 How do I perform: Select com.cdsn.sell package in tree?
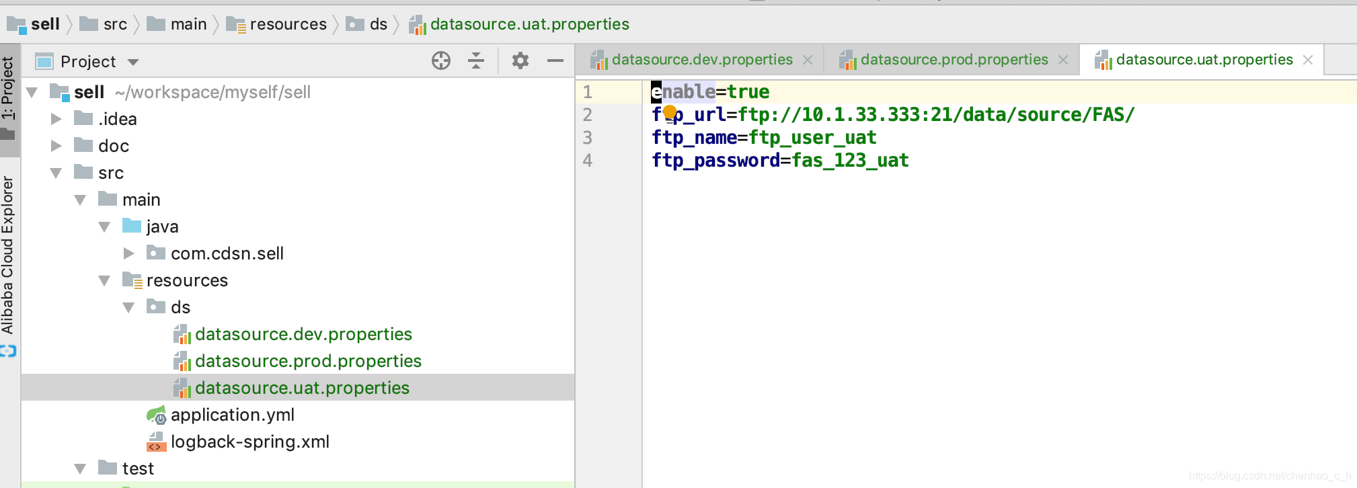227,253
